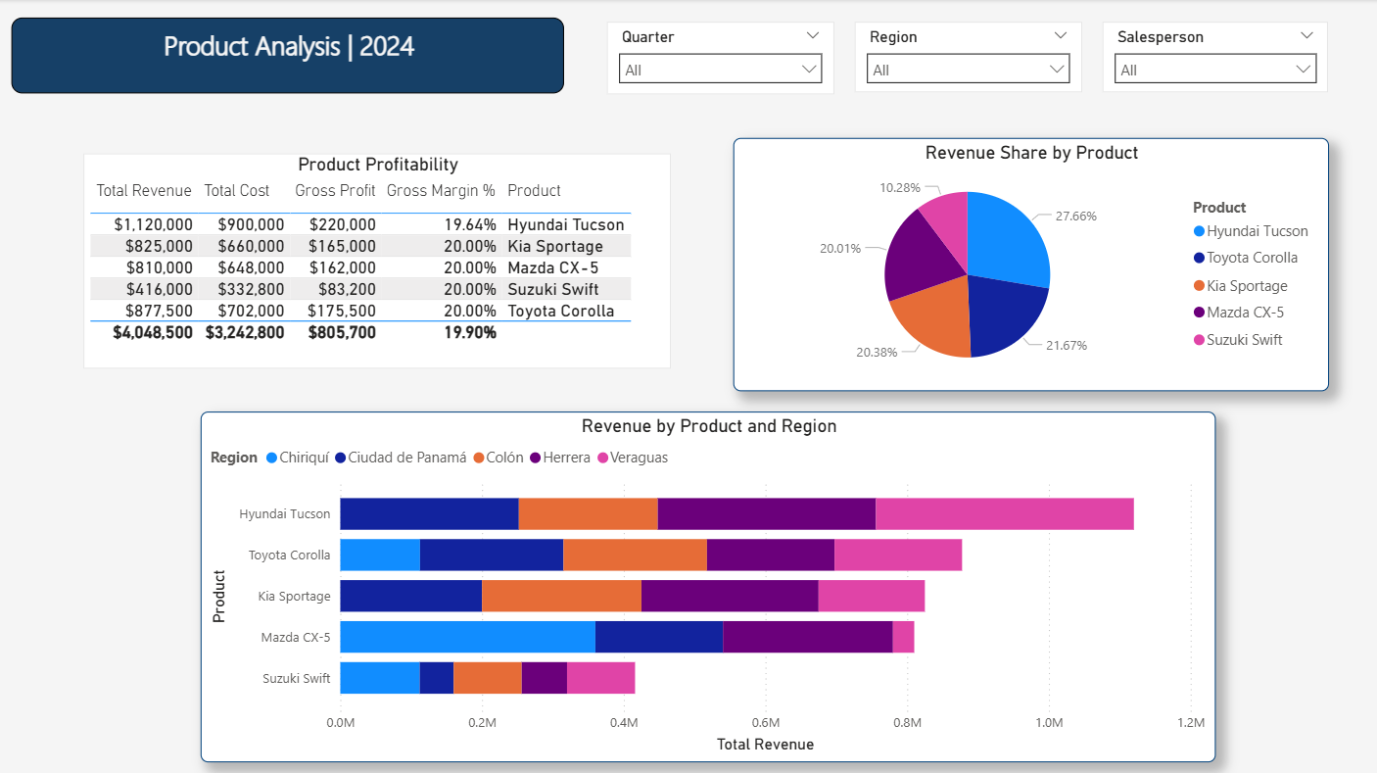
Task: Click Toyota Corolla legend swatch in pie chart
Action: [1200, 259]
